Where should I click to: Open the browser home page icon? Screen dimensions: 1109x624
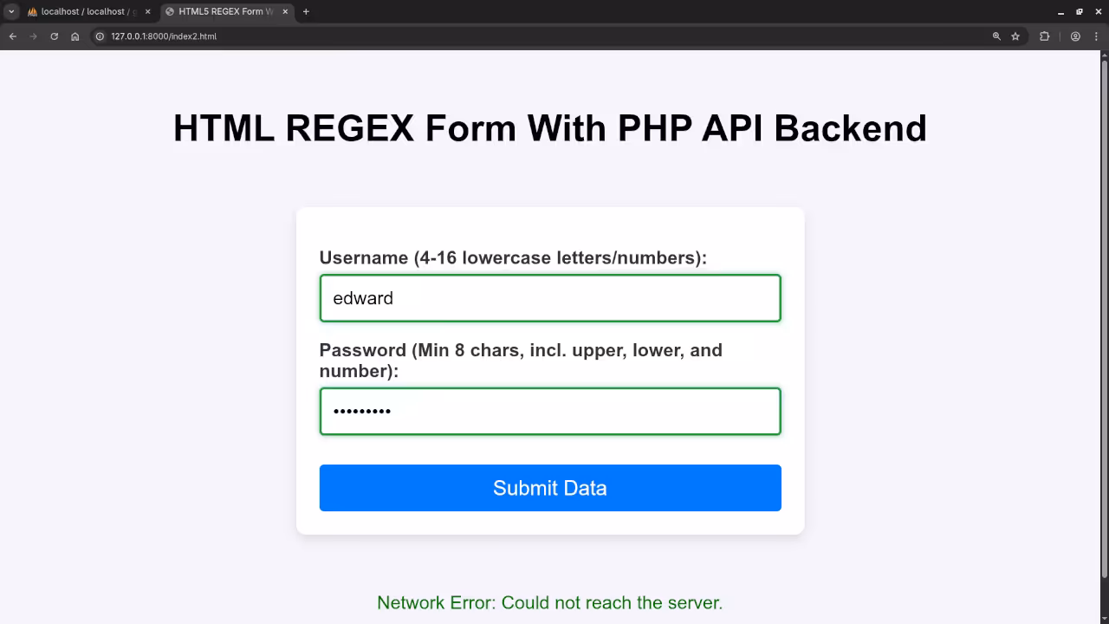(75, 36)
